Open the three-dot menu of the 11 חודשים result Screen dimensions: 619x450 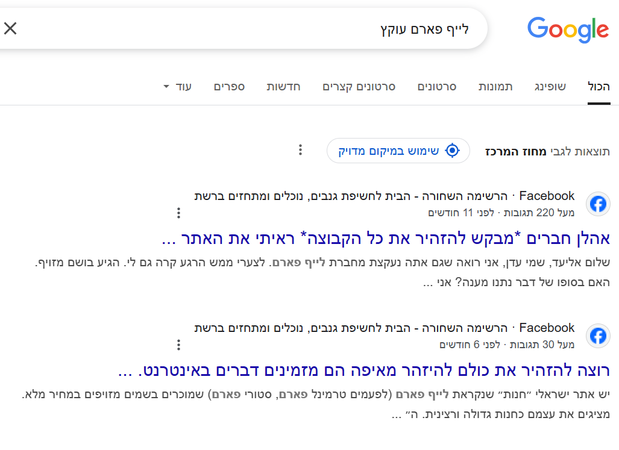[x=179, y=213]
